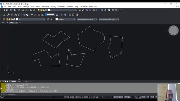Toggle GRID in status bar
This screenshot has height=101, width=180.
105,97
